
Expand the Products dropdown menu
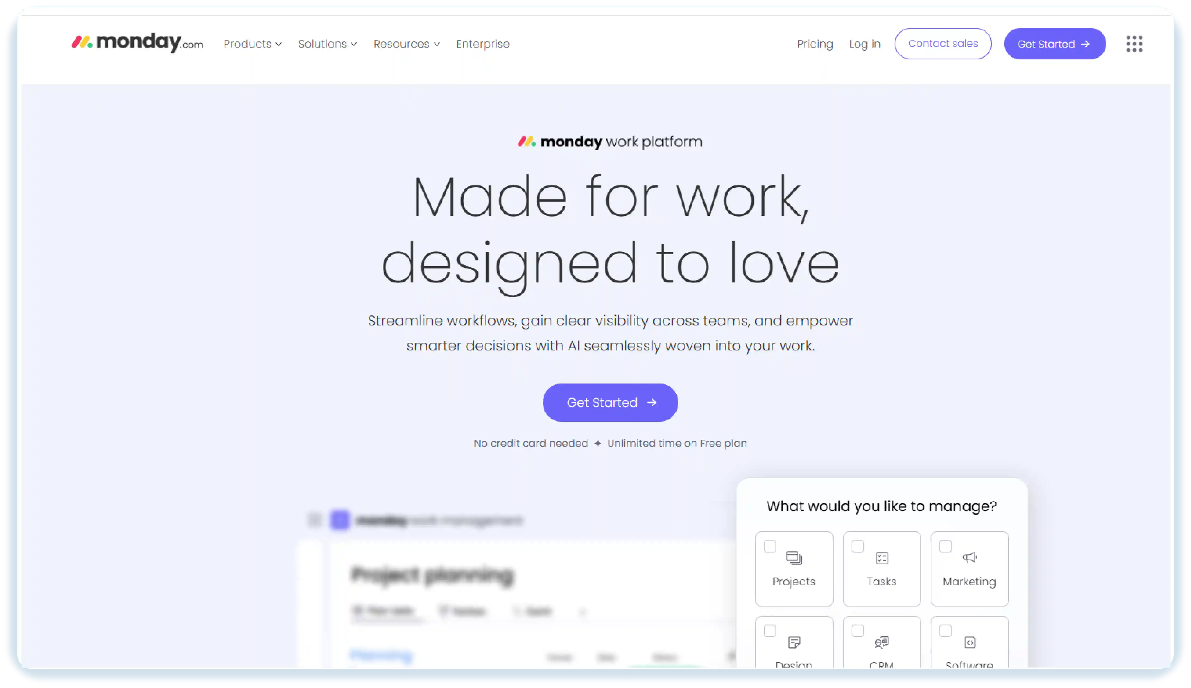pyautogui.click(x=252, y=44)
